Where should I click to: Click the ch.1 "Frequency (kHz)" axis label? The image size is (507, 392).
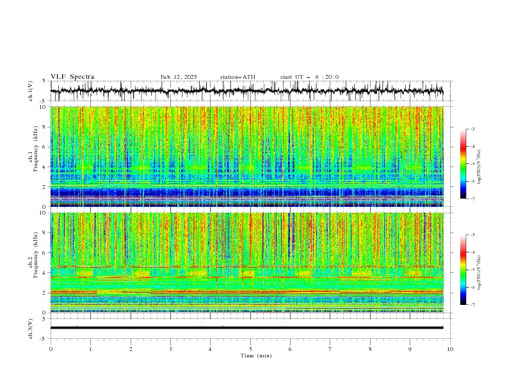[36, 147]
